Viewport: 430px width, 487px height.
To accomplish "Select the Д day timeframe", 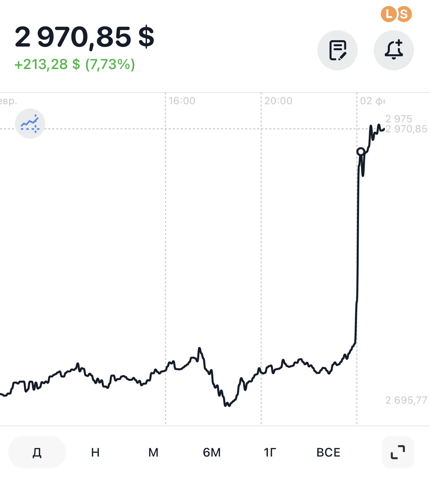I will pos(37,452).
